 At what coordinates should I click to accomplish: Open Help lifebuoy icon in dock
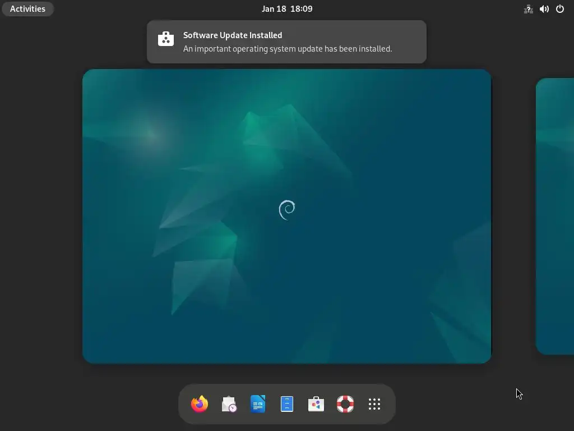345,404
